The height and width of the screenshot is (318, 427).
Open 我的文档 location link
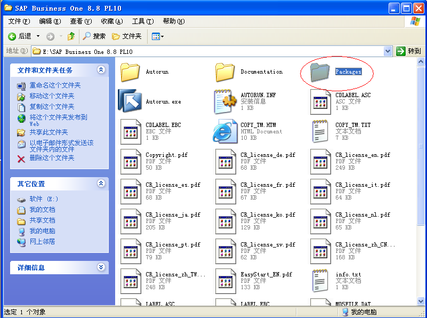pyautogui.click(x=42, y=210)
